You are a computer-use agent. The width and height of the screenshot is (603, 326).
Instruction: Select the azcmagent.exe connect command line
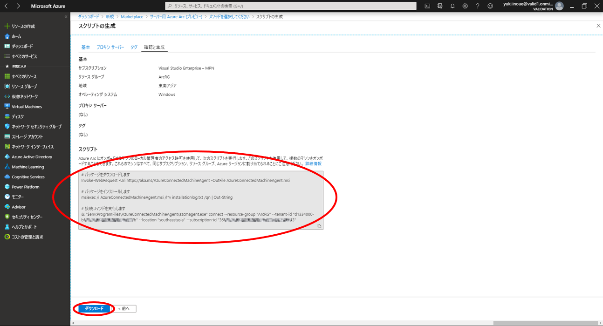[198, 217]
